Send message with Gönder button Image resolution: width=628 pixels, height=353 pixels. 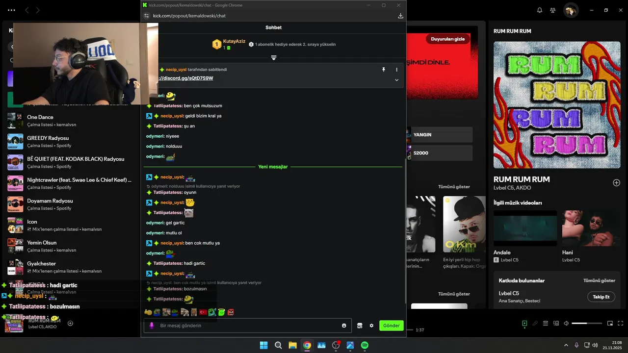click(x=392, y=326)
